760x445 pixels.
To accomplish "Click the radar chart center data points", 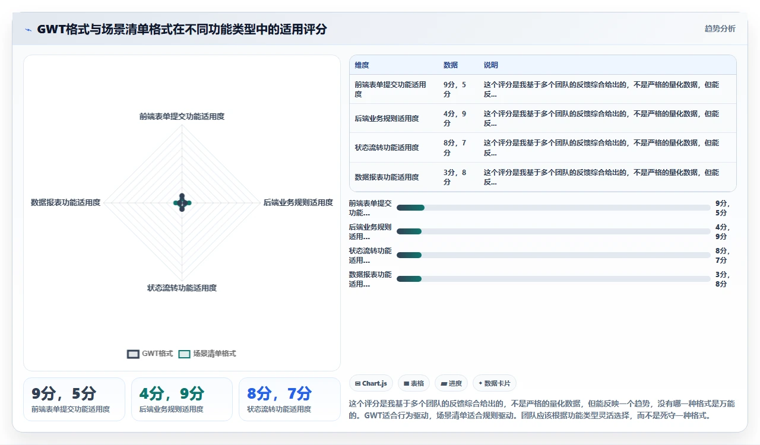I will tap(182, 203).
